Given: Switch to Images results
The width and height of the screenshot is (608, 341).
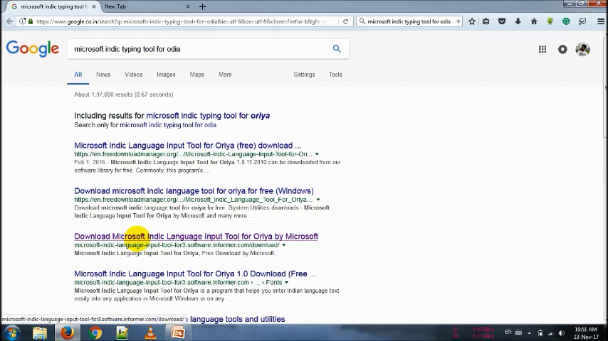Looking at the screenshot, I should click(166, 75).
